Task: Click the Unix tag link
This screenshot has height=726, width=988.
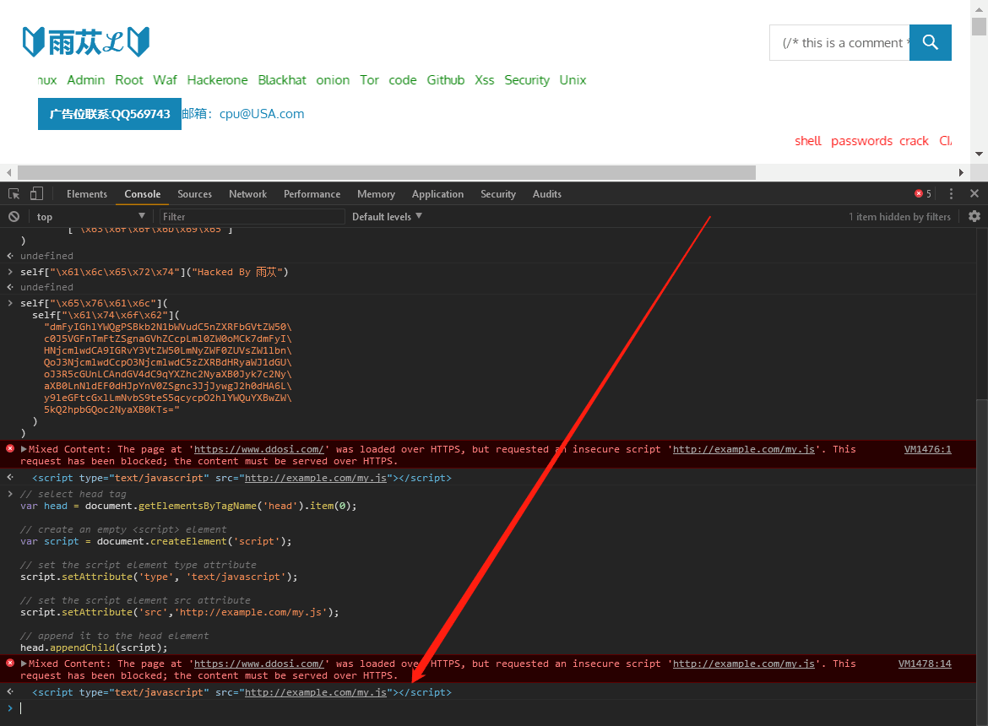Action: [573, 80]
